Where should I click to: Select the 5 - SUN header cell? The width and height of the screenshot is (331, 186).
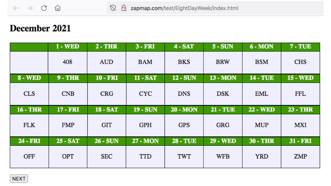pyautogui.click(x=223, y=47)
